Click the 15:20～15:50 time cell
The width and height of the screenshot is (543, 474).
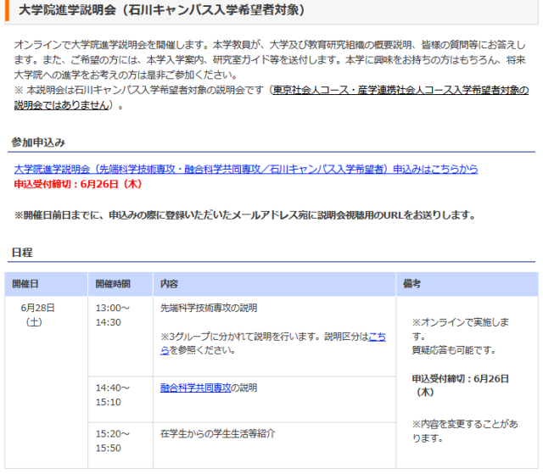pyautogui.click(x=113, y=440)
